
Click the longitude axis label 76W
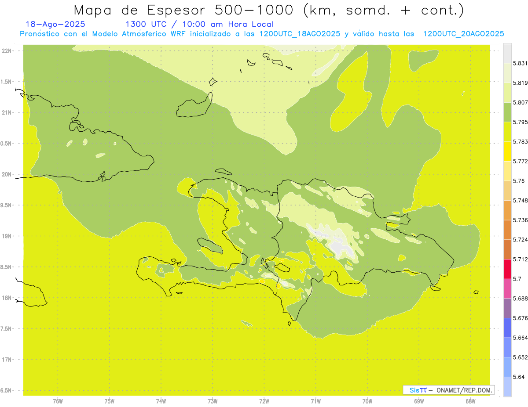58,401
